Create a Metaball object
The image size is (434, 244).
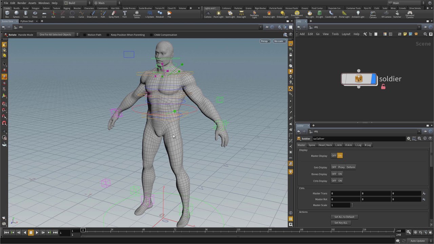(x=160, y=14)
